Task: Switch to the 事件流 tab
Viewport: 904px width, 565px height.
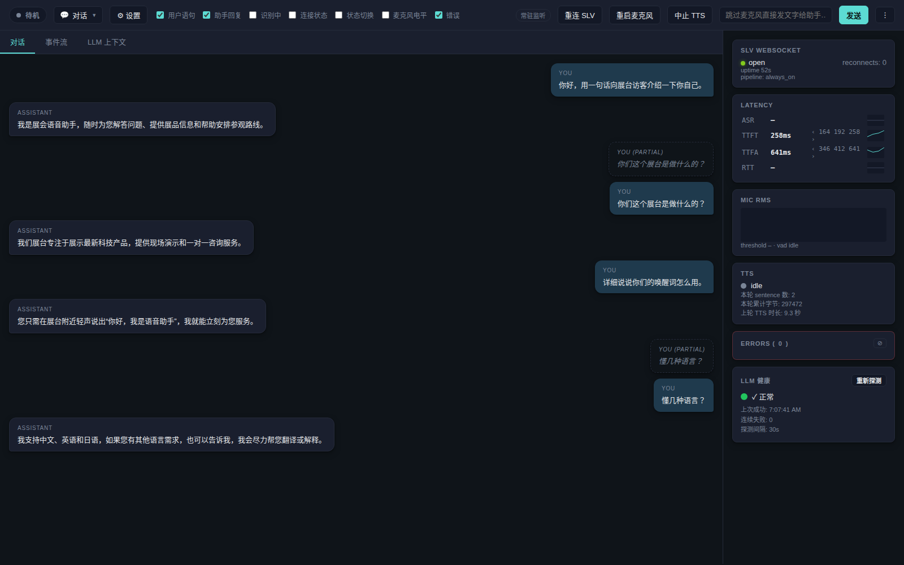Action: point(56,42)
